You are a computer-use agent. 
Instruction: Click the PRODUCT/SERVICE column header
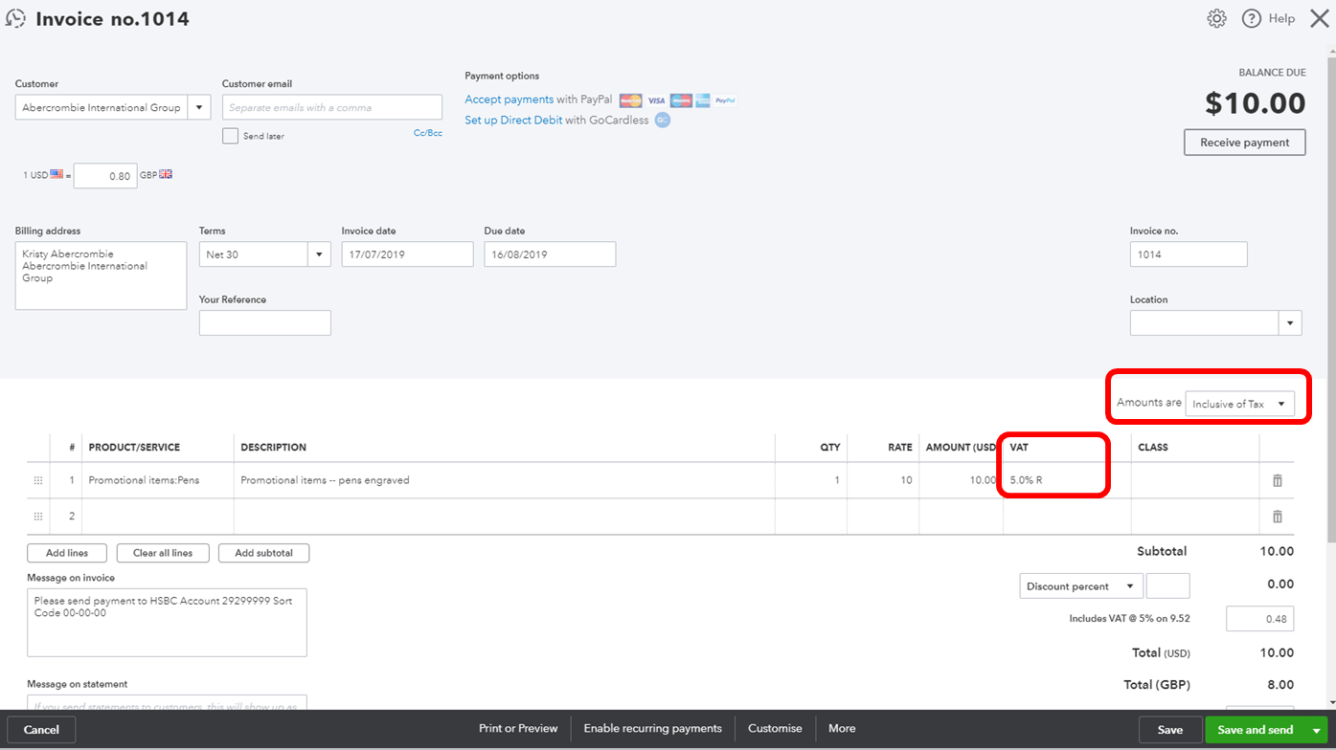(134, 448)
